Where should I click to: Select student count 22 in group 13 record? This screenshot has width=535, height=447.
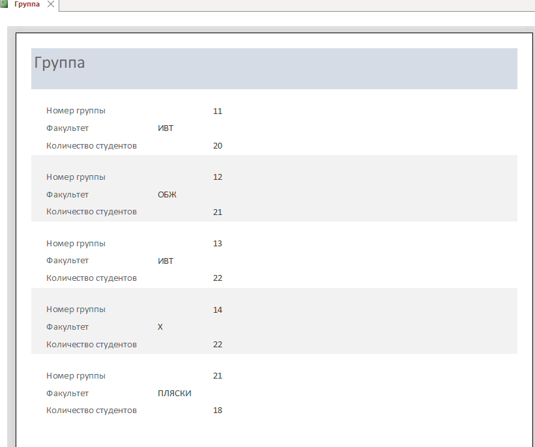pos(218,278)
